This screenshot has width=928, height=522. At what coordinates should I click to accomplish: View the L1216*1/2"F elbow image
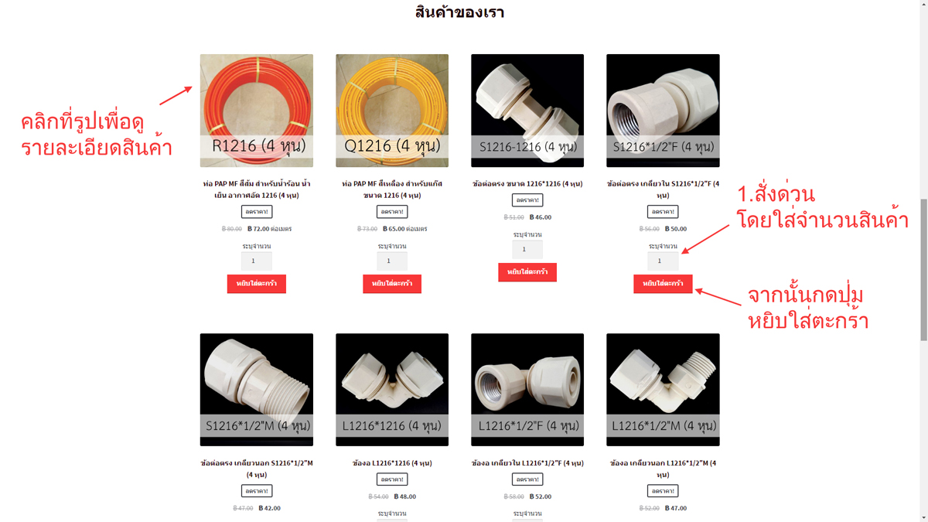pos(527,390)
